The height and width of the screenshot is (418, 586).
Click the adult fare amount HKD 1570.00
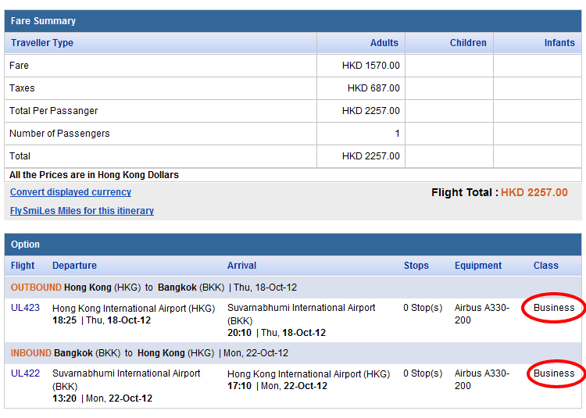[370, 66]
